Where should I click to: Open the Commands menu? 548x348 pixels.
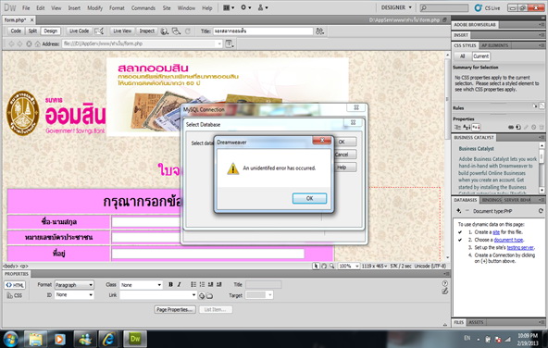pos(143,7)
